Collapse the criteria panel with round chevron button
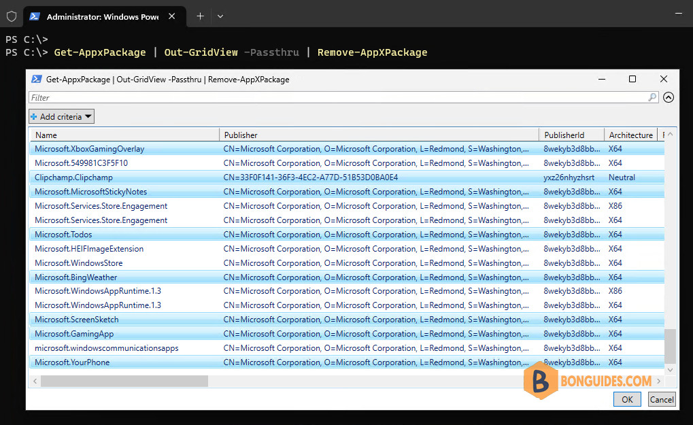The image size is (693, 425). [669, 97]
